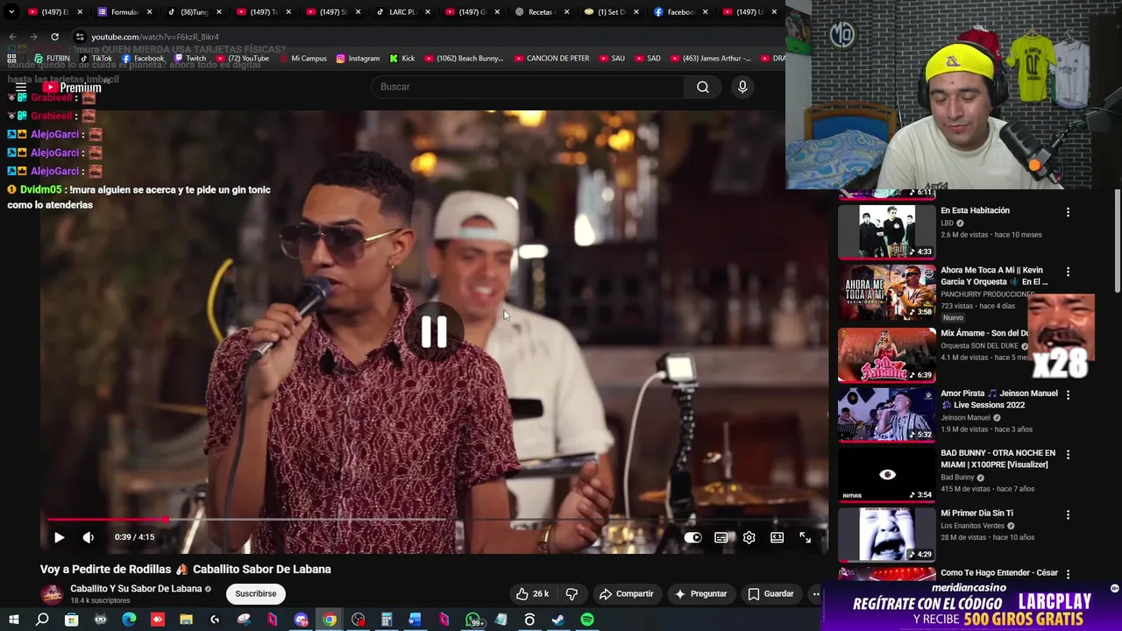Play the video from control bar
The width and height of the screenshot is (1122, 631).
point(59,537)
